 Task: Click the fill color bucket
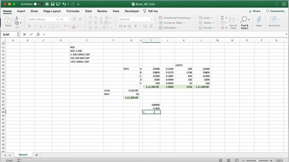tap(65, 27)
